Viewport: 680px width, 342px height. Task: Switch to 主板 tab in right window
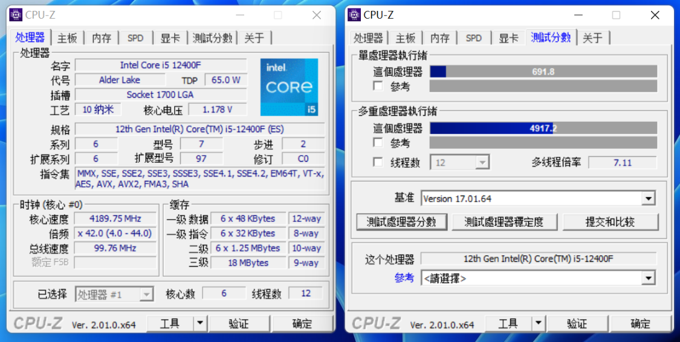406,38
